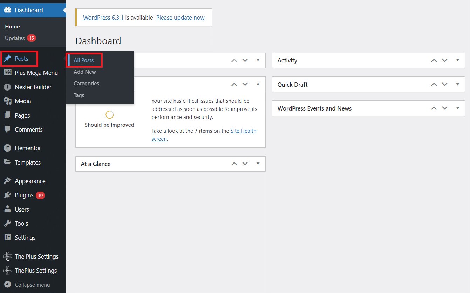Open the Nexter Builder menu
The height and width of the screenshot is (293, 470).
click(33, 87)
